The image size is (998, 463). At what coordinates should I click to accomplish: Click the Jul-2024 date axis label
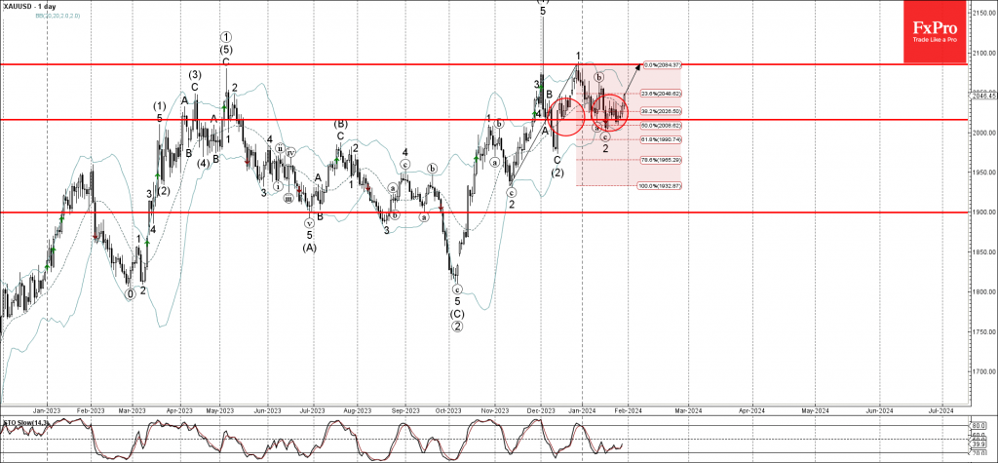(x=941, y=410)
